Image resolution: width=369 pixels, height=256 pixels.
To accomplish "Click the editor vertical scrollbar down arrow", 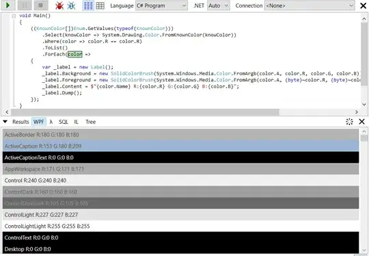I will 364,105.
